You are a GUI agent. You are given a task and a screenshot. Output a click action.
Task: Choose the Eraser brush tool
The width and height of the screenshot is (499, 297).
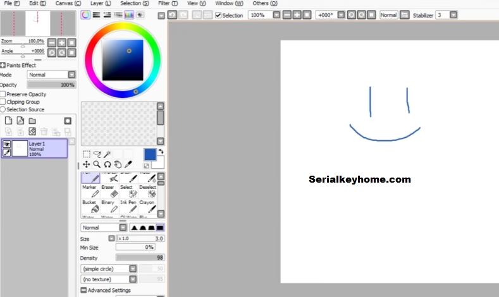(x=109, y=191)
